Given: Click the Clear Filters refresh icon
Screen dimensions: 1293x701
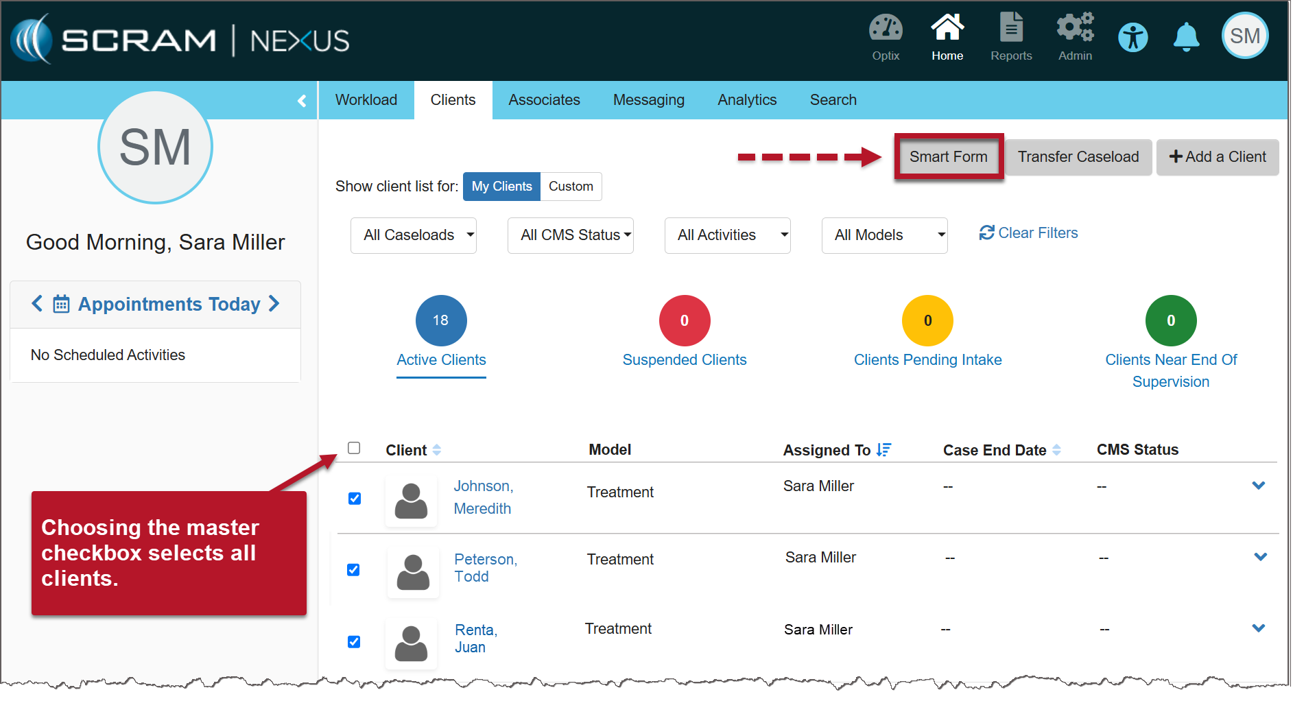Looking at the screenshot, I should 986,233.
